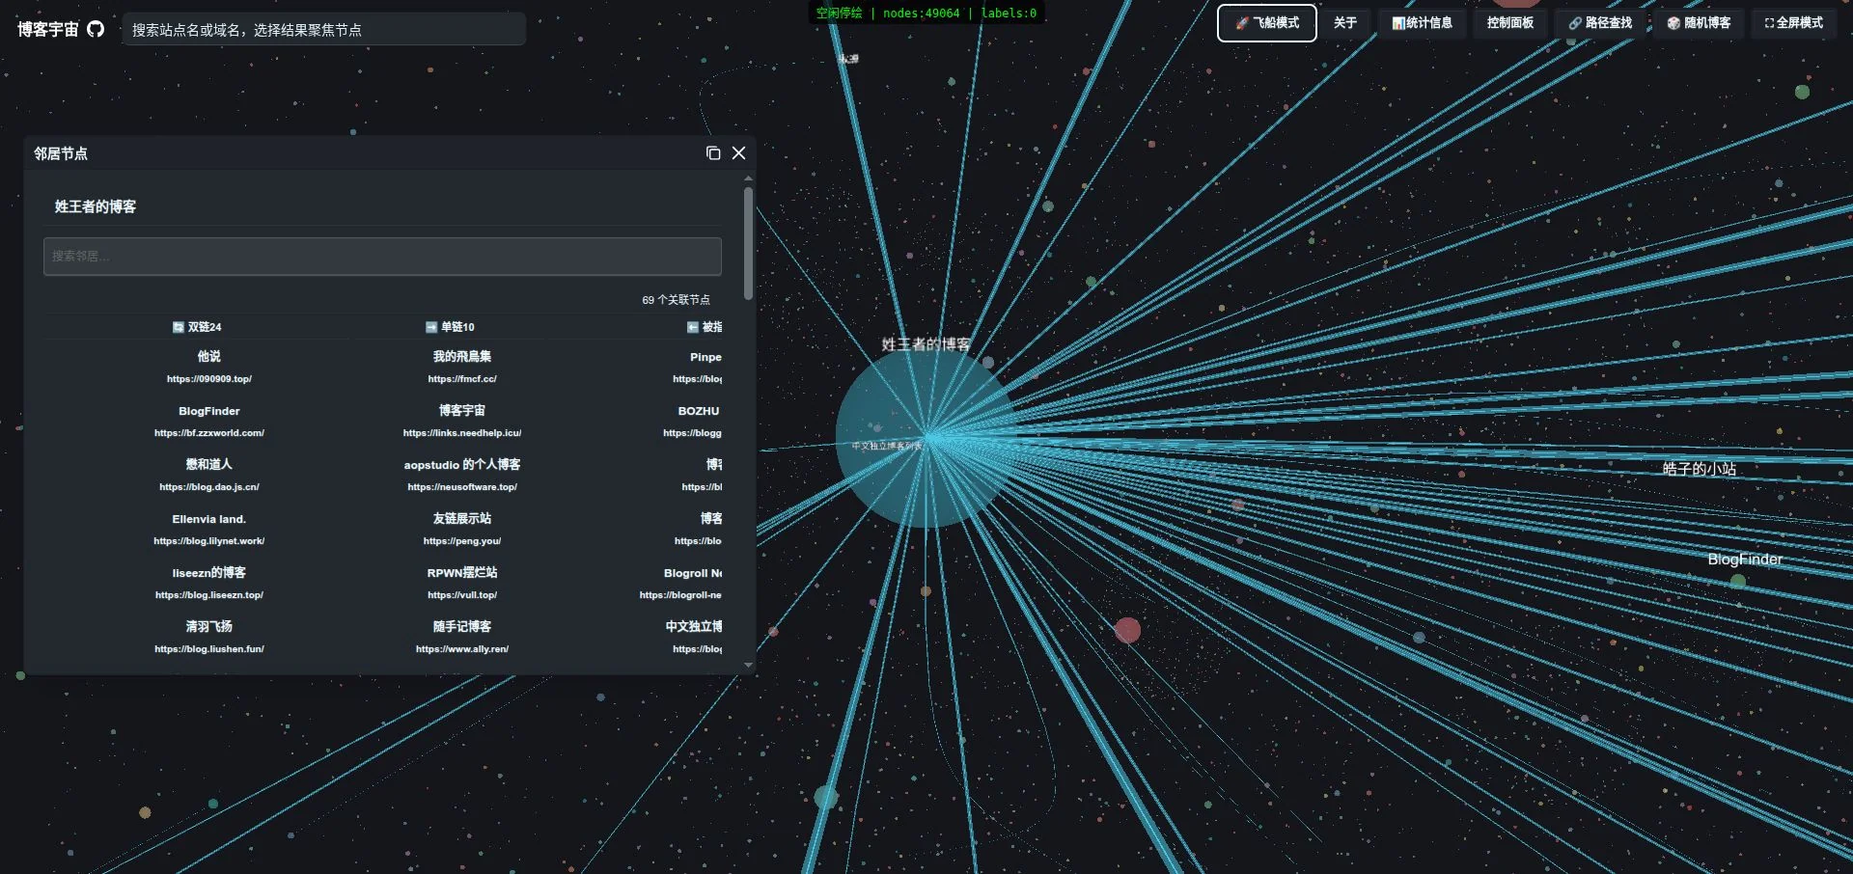Open the 统计信息 statistics panel
Screen dimensions: 1853x874
tap(1422, 23)
